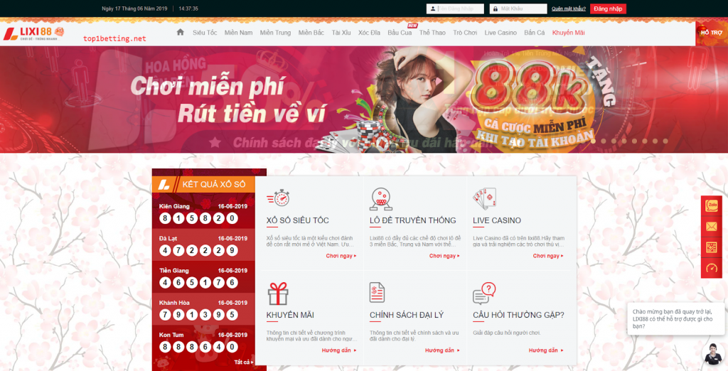This screenshot has width=728, height=371.
Task: Select the Đà Lạt lottery result row
Action: [x=203, y=244]
